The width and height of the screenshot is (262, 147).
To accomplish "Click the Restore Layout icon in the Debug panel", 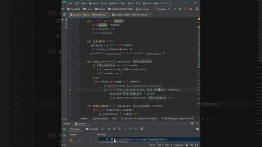I will click(x=197, y=129).
